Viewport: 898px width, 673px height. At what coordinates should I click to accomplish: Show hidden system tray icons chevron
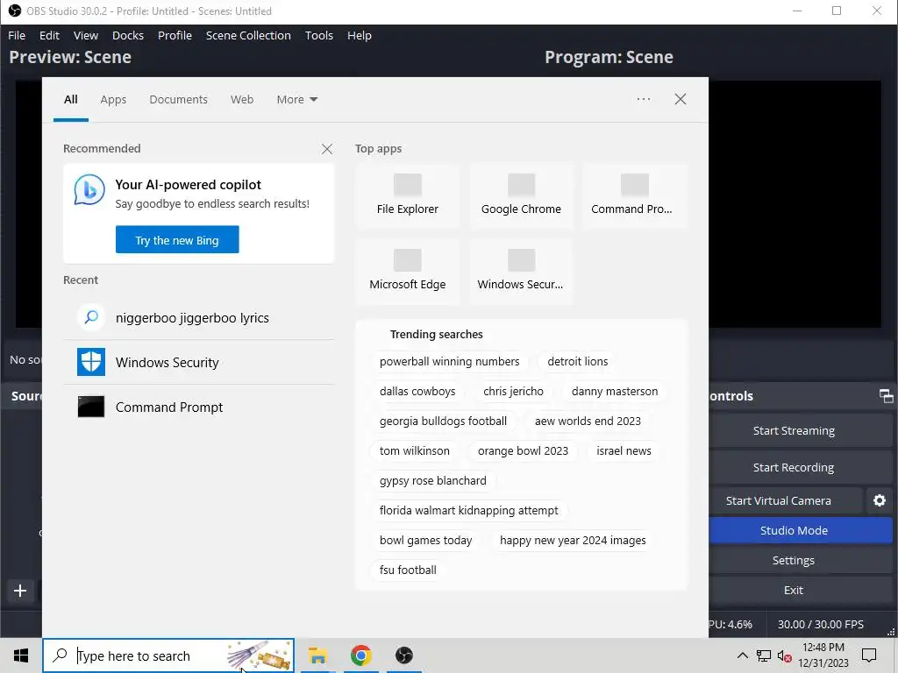[742, 655]
